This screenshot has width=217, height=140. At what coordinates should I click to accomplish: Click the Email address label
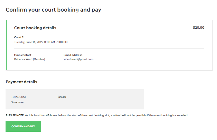(x=73, y=55)
